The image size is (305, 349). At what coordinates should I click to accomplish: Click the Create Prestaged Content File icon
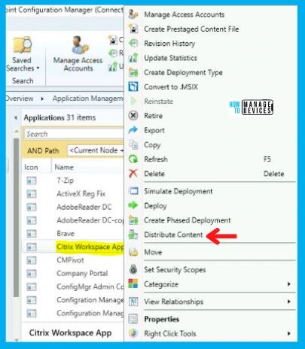pyautogui.click(x=133, y=29)
